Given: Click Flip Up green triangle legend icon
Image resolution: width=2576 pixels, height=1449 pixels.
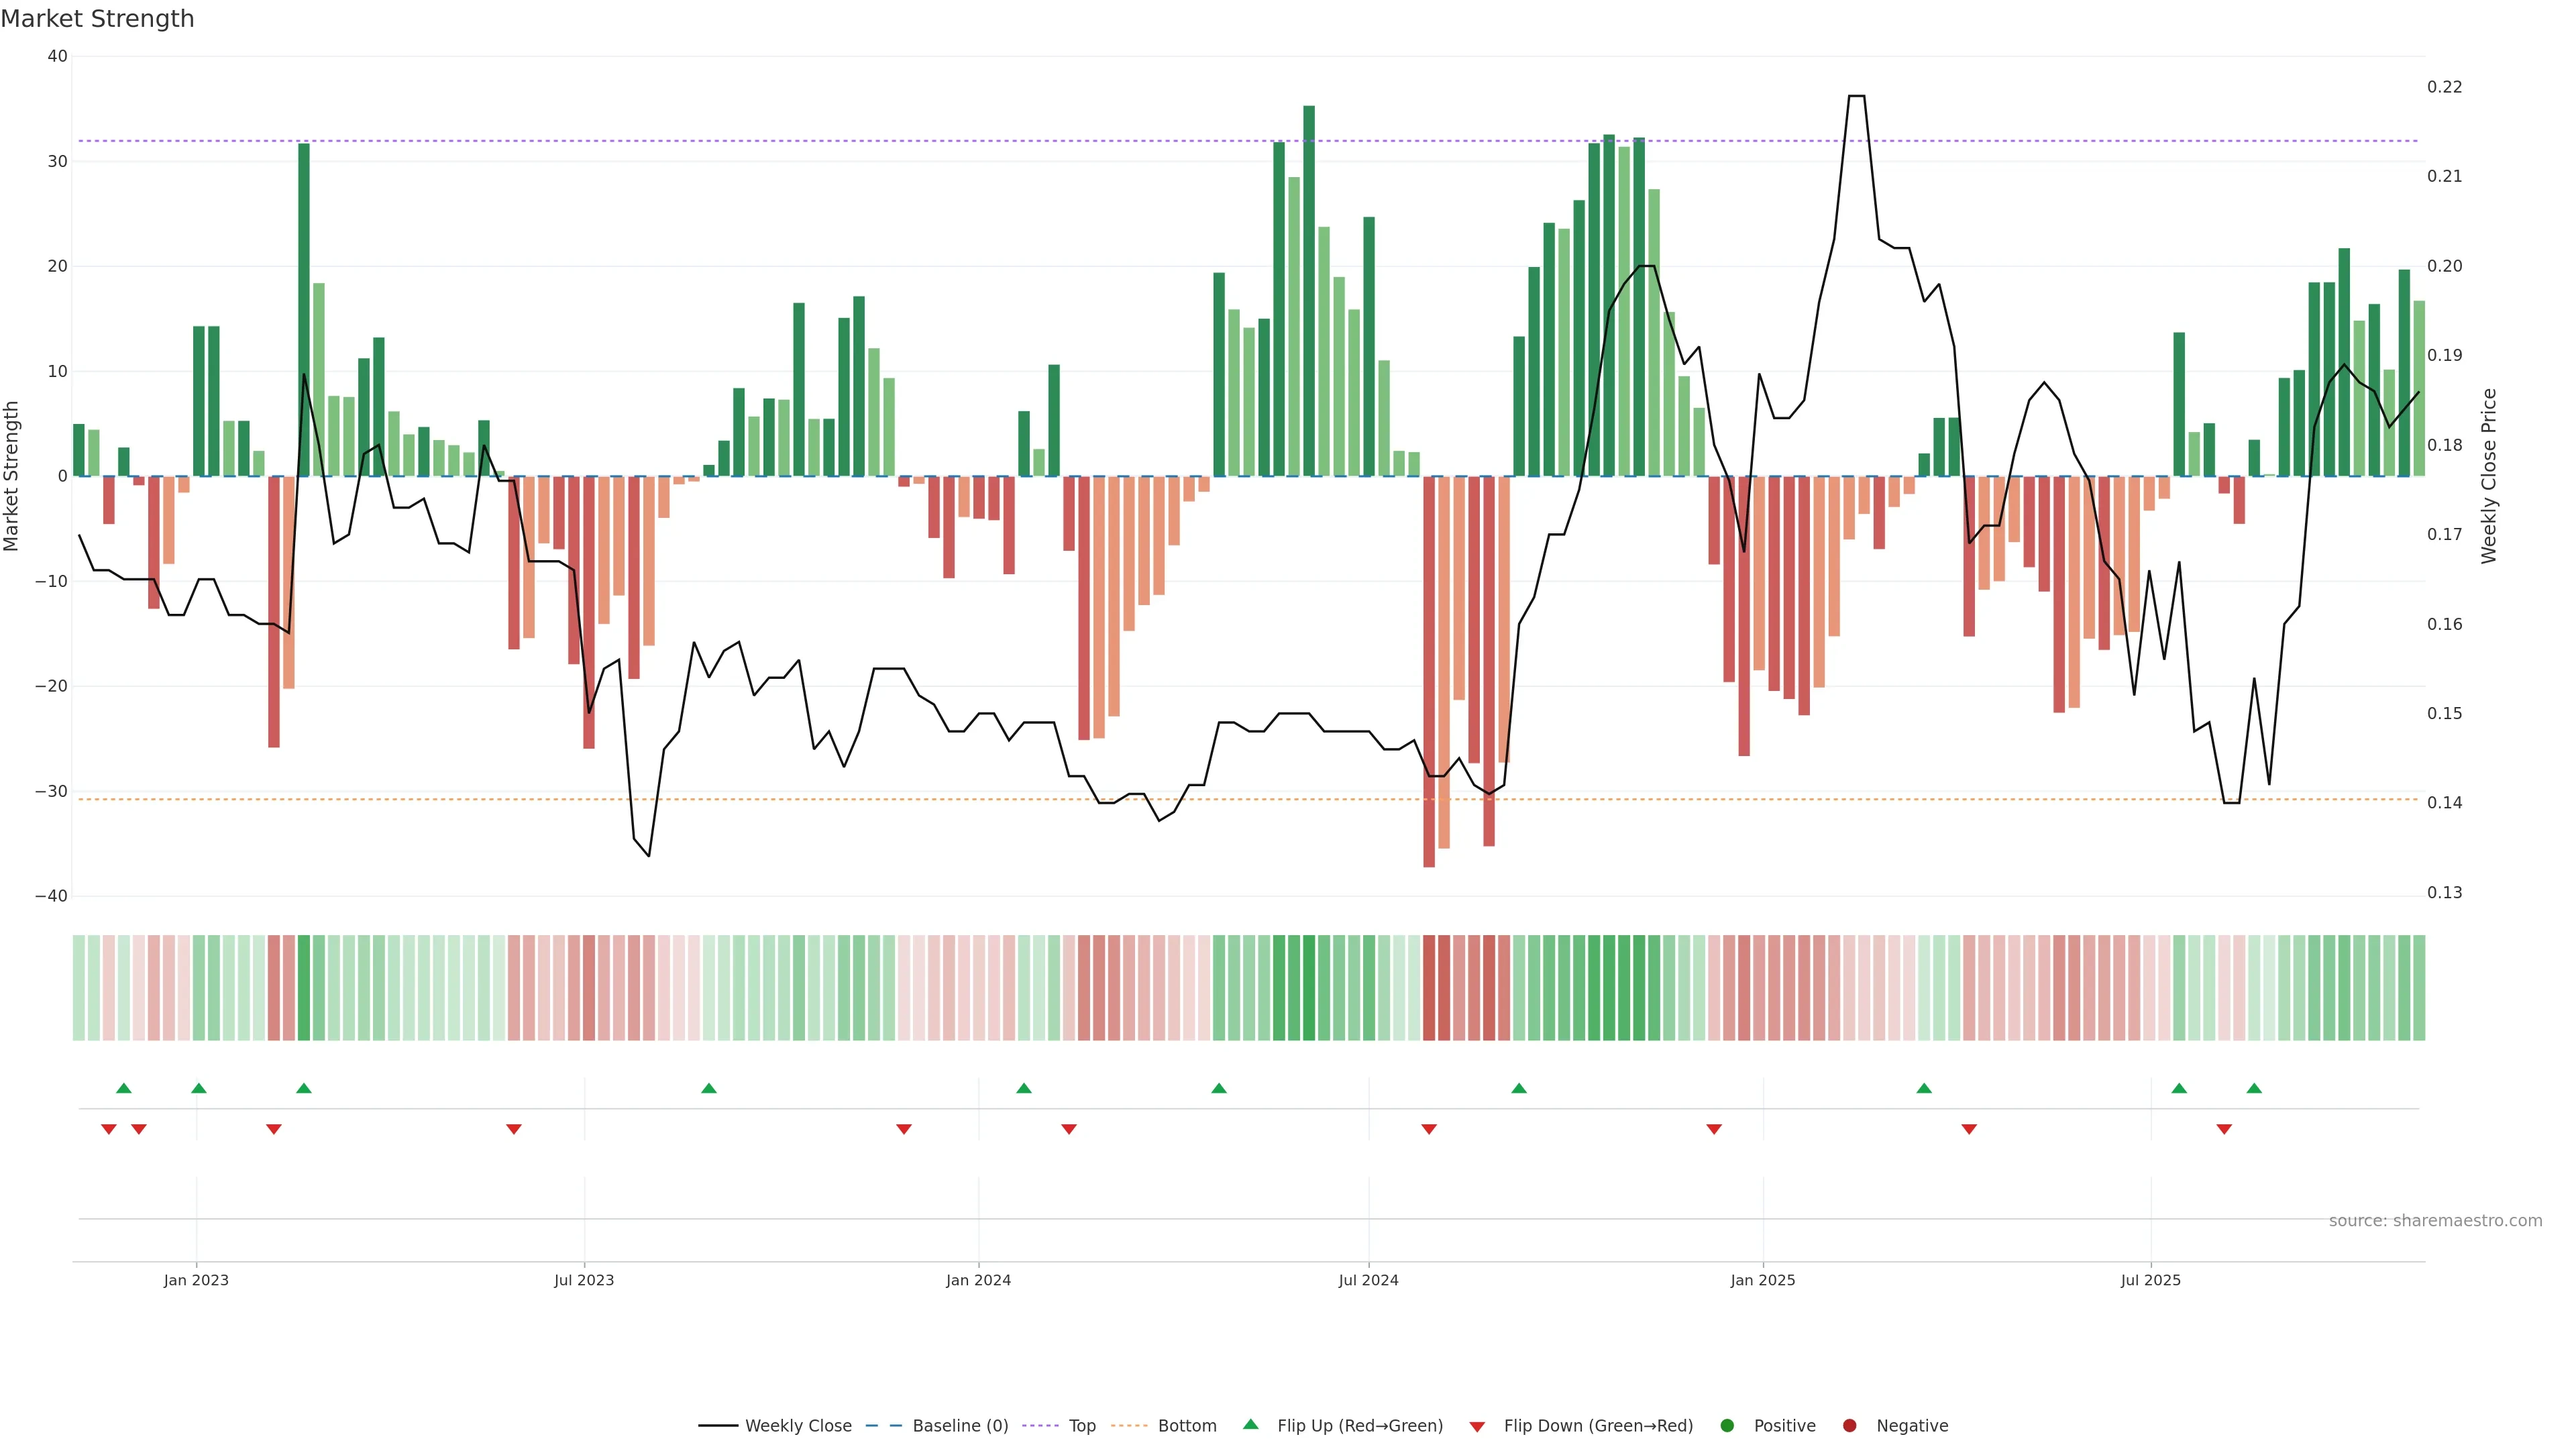Looking at the screenshot, I should tap(1250, 1425).
